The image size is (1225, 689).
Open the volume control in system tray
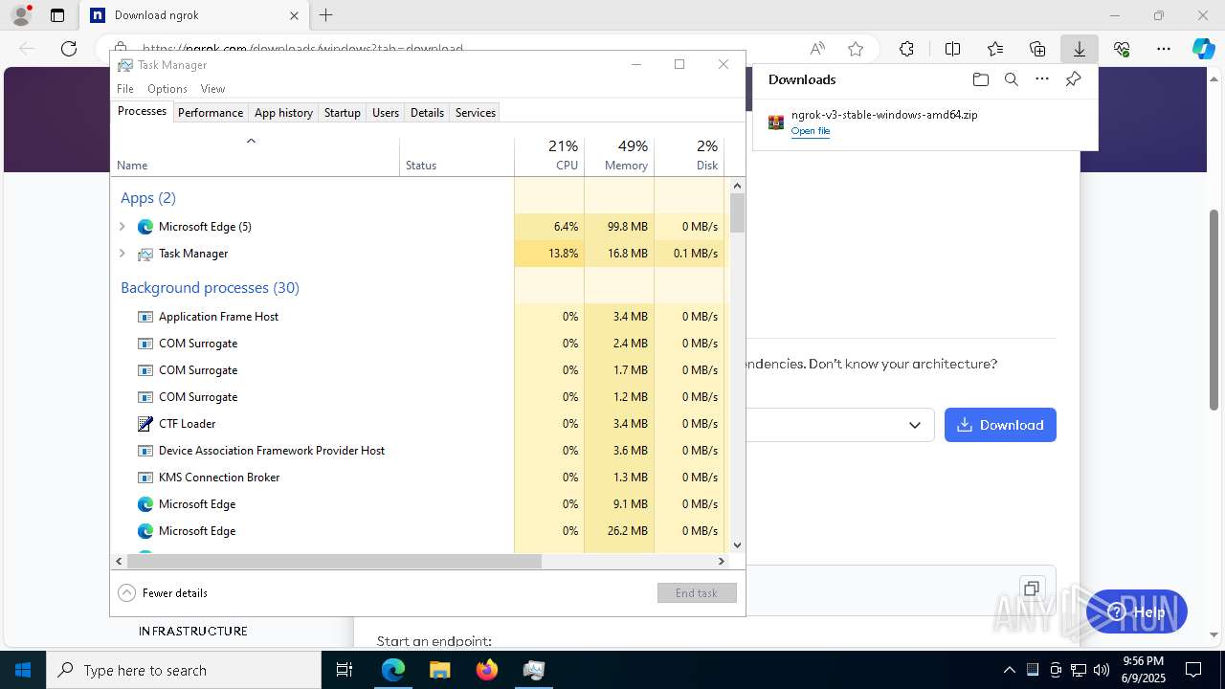tap(1101, 670)
